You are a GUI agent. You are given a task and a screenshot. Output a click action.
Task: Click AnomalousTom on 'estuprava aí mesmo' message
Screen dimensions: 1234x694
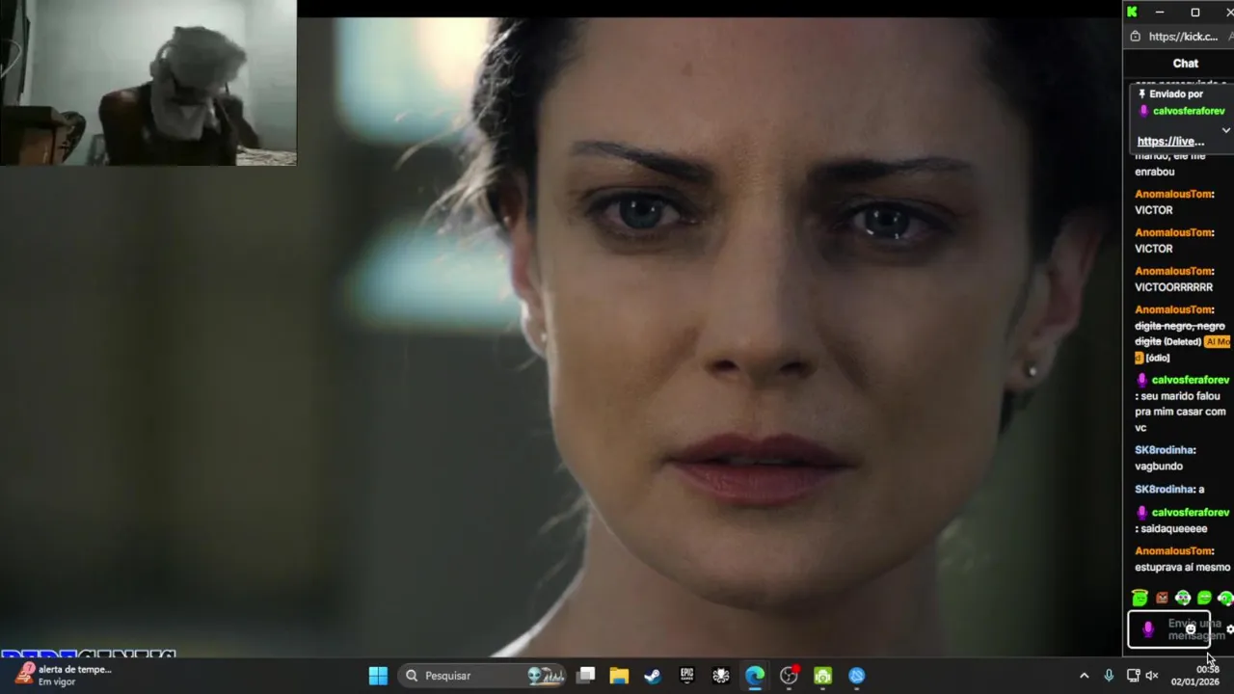point(1173,551)
